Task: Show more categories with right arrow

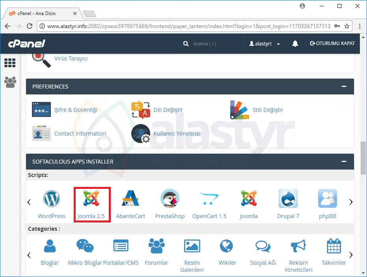Action: click(350, 255)
